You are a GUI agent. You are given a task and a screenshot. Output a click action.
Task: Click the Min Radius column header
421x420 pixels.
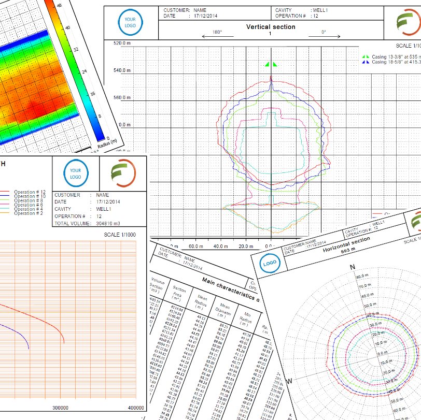click(246, 319)
